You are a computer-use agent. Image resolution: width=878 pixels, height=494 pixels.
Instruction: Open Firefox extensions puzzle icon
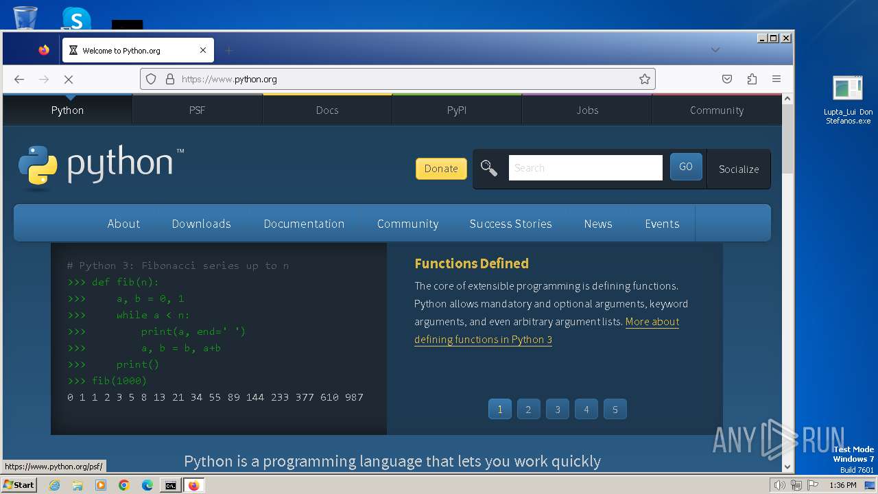(x=752, y=79)
